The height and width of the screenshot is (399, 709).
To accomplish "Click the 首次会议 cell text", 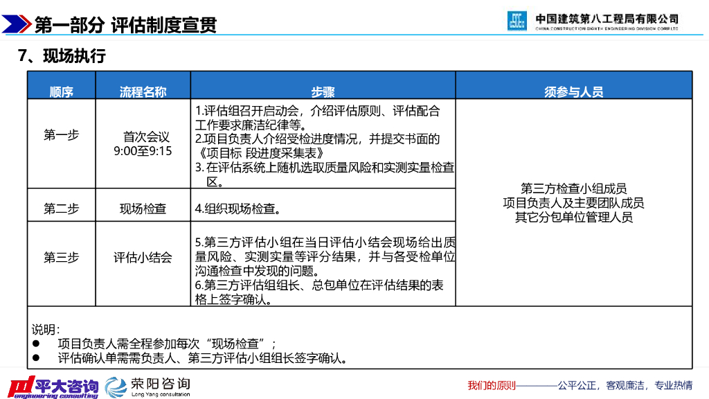I will 146,136.
